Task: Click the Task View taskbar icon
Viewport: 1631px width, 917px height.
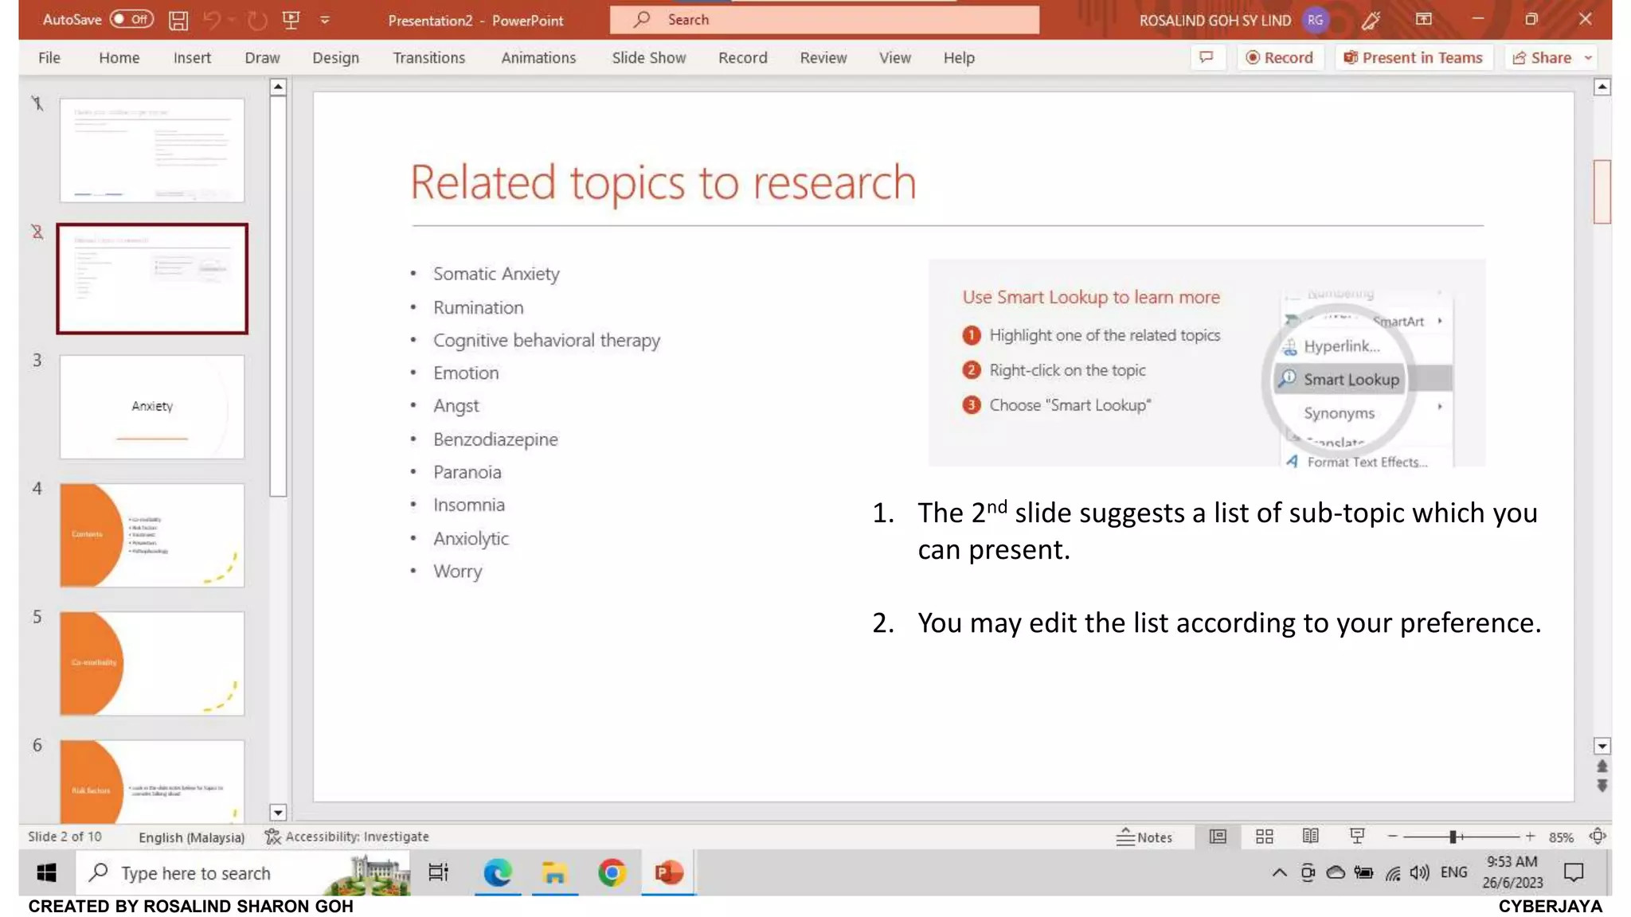Action: (439, 873)
